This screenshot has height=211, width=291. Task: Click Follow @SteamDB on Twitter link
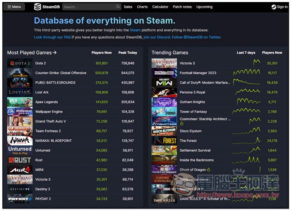point(196,37)
